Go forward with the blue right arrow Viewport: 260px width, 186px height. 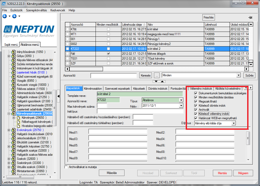pos(14,16)
